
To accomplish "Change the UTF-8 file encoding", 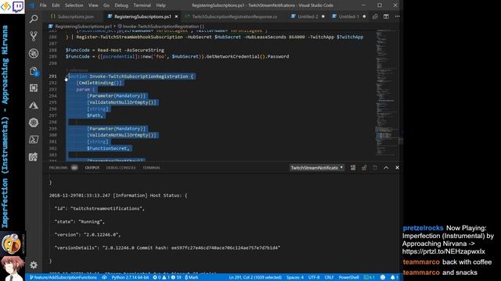I will pyautogui.click(x=314, y=278).
